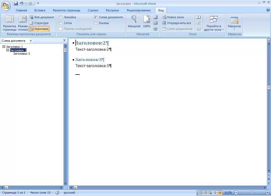Open the Рецензирование tab
This screenshot has width=271, height=196.
tap(139, 10)
